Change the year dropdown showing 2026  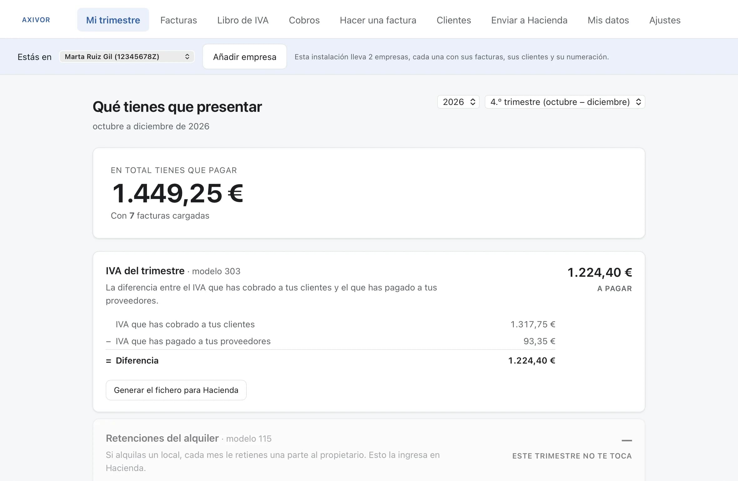pyautogui.click(x=458, y=102)
